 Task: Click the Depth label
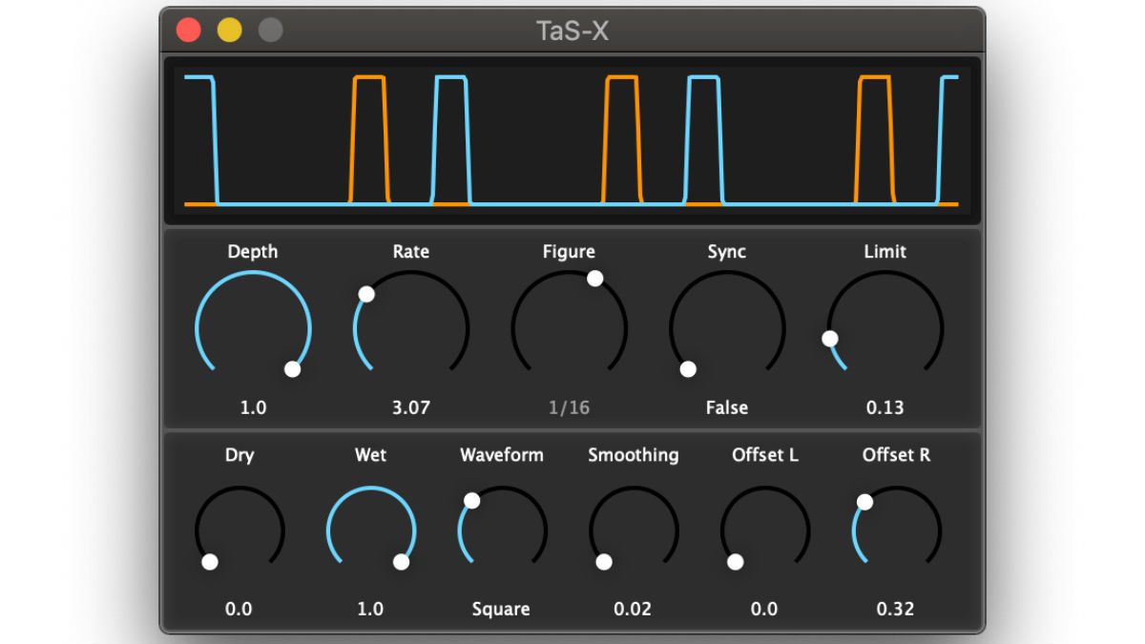pyautogui.click(x=253, y=252)
